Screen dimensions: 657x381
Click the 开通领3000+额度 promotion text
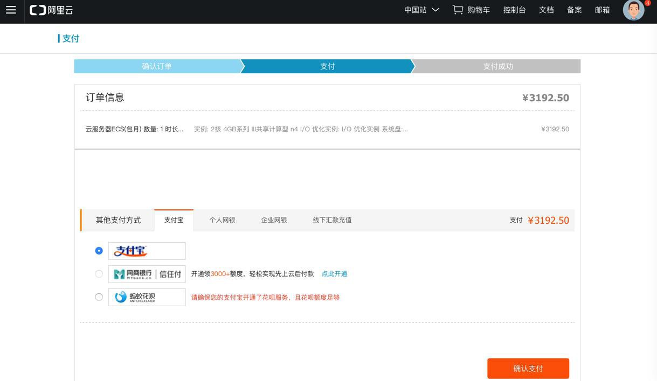coord(253,274)
